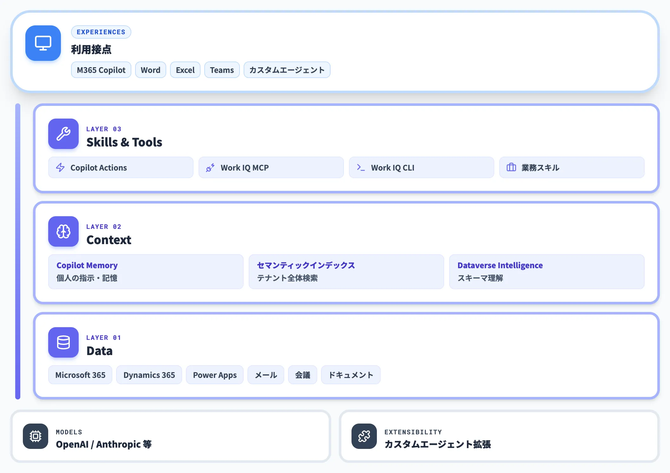Click the 個人の指示・記憶 subtitle

point(87,278)
